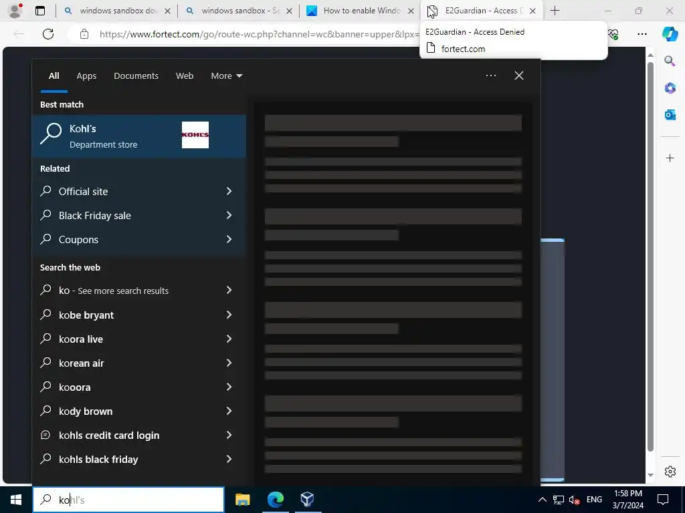This screenshot has width=685, height=513.
Task: Open File Explorer from the taskbar
Action: 242,500
